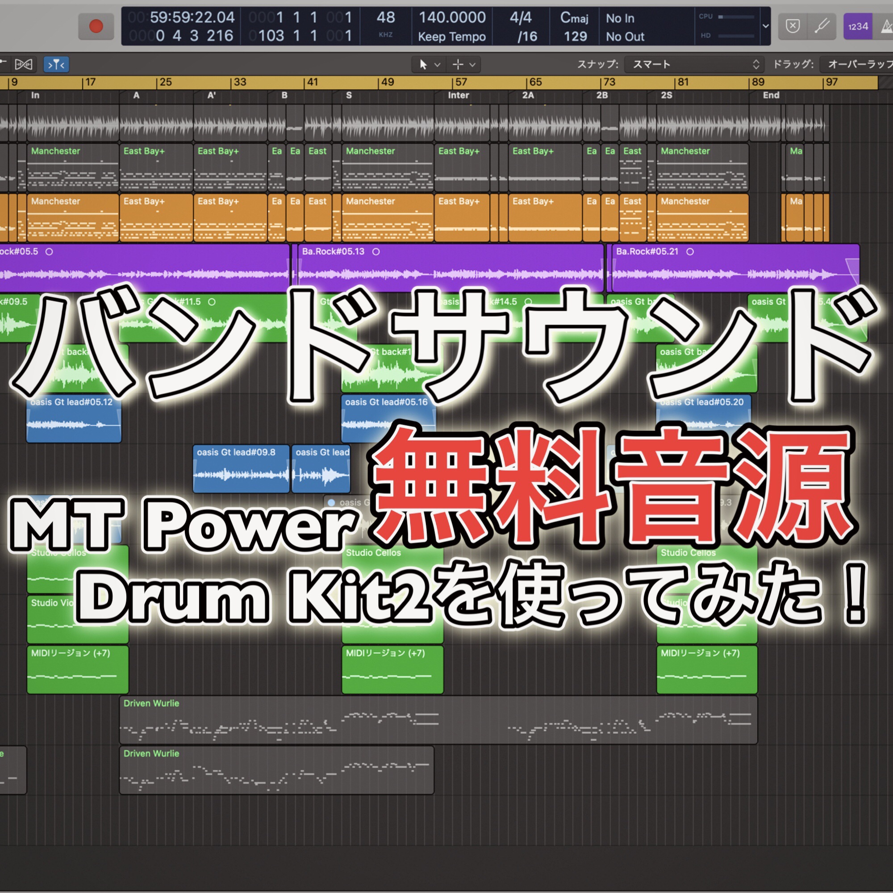Select the oasis Gt lead#05.12 blue region

coord(74,418)
